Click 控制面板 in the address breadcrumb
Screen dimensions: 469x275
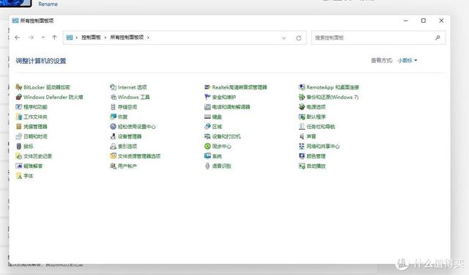pyautogui.click(x=91, y=37)
